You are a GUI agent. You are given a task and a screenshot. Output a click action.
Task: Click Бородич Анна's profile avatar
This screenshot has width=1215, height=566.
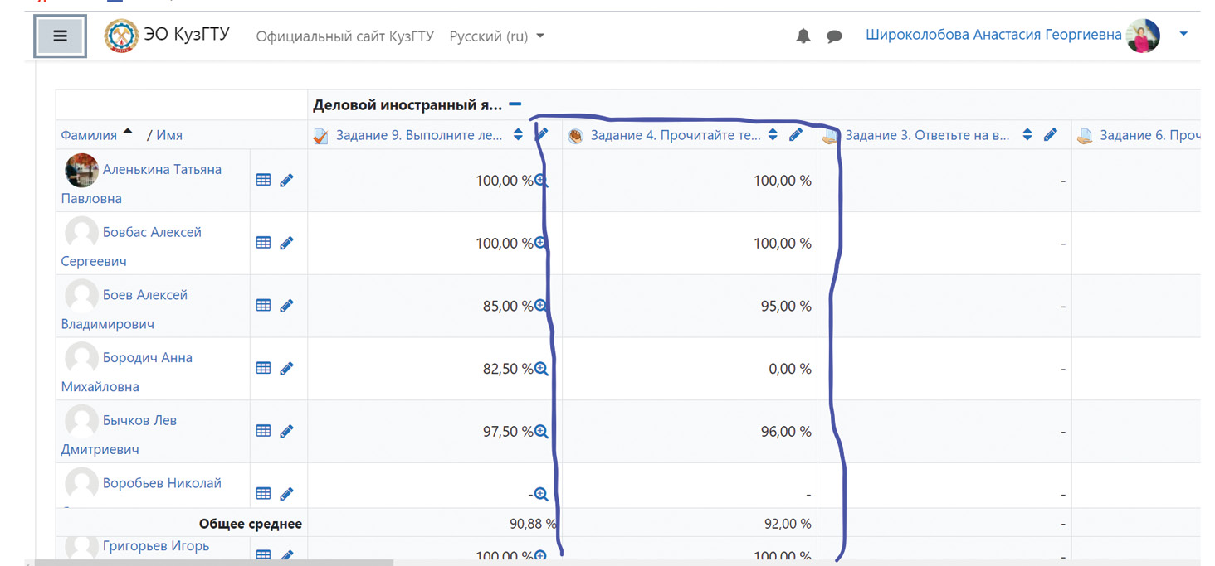pos(81,359)
